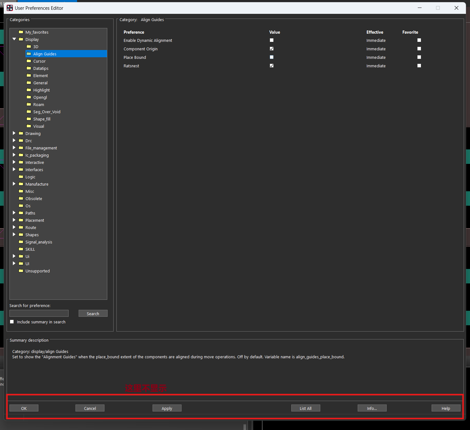Focus the Search for preference field
This screenshot has width=470, height=430.
click(39, 313)
